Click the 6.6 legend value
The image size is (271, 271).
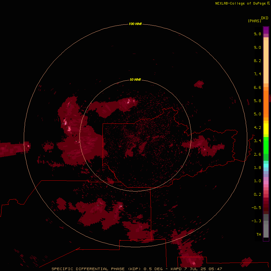pos(257,87)
